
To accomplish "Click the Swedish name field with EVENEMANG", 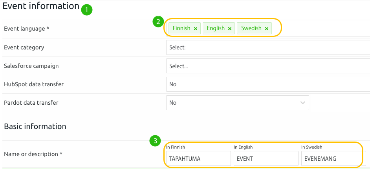I will click(333, 159).
